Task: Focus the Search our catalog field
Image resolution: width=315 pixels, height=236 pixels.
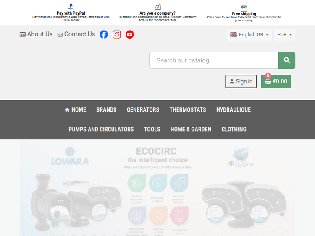Action: pyautogui.click(x=214, y=60)
